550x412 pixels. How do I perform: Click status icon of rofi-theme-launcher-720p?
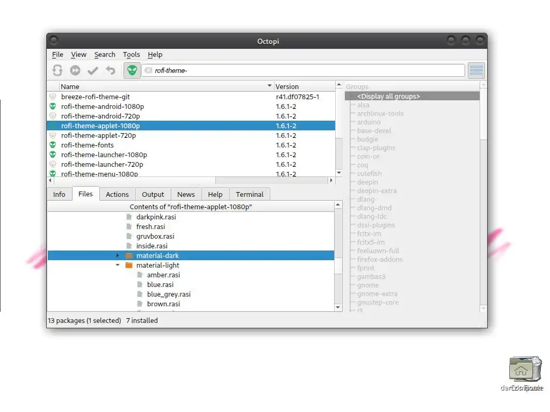tap(53, 164)
